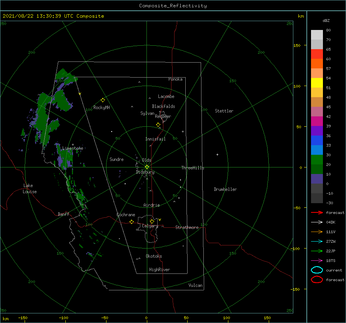
Task: Select the 65 dBZ red color swatch
Action: (x=317, y=54)
